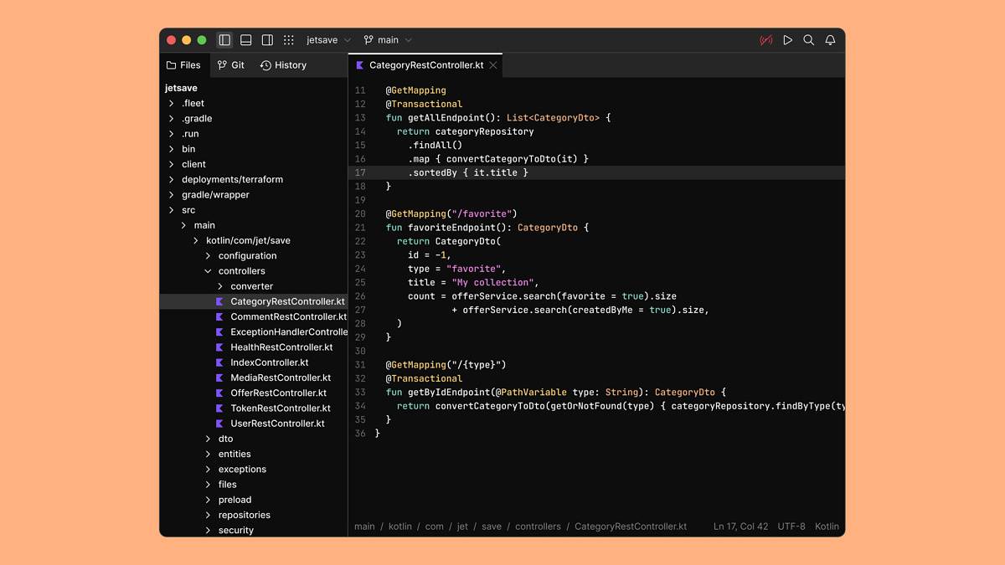Open OfferRestController.kt in file tree
This screenshot has height=565, width=1005.
point(278,393)
